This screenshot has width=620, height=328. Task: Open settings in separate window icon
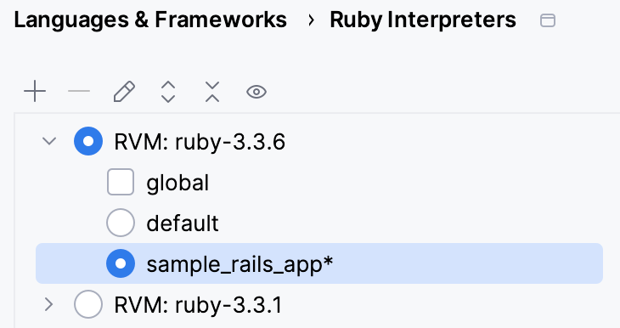pos(548,20)
